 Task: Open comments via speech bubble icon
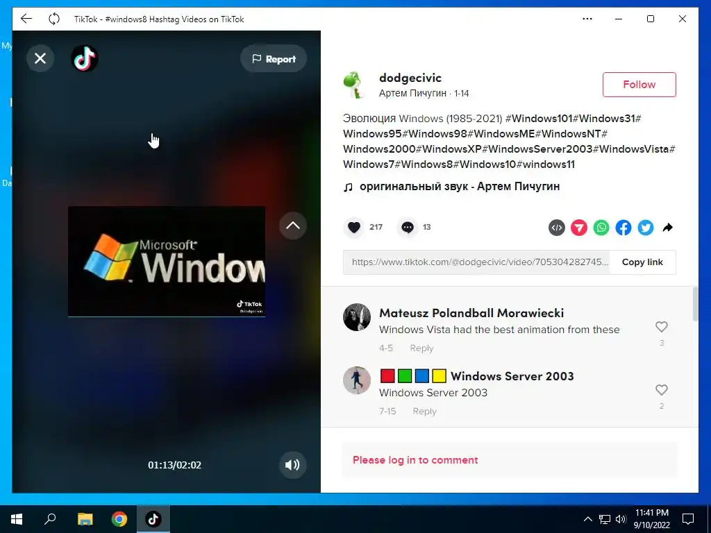click(407, 227)
